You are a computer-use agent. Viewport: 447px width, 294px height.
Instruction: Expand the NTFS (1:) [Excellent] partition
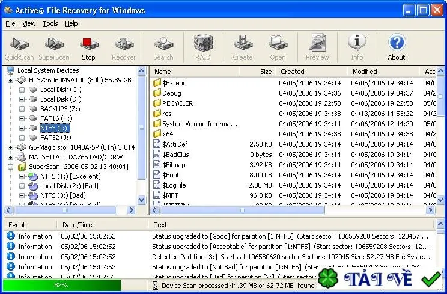pyautogui.click(x=22, y=177)
